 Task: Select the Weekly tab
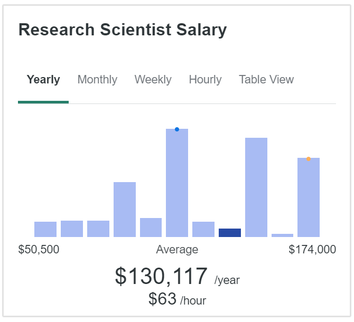[153, 80]
